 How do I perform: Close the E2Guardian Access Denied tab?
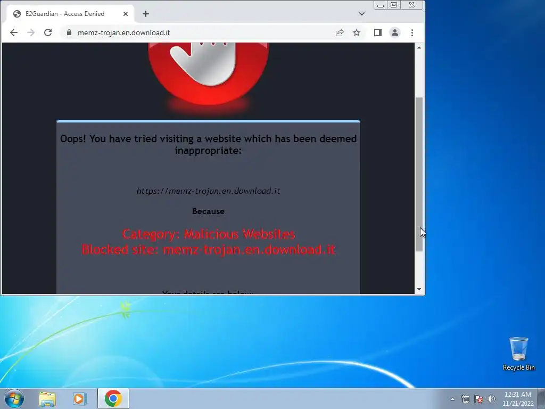[126, 14]
